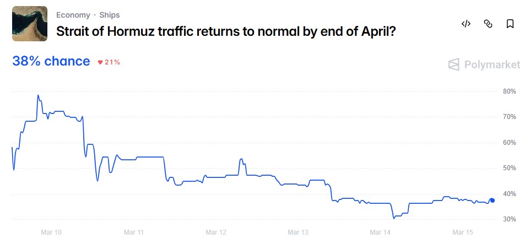
Task: Open the Ships subcategory link
Action: (x=110, y=15)
